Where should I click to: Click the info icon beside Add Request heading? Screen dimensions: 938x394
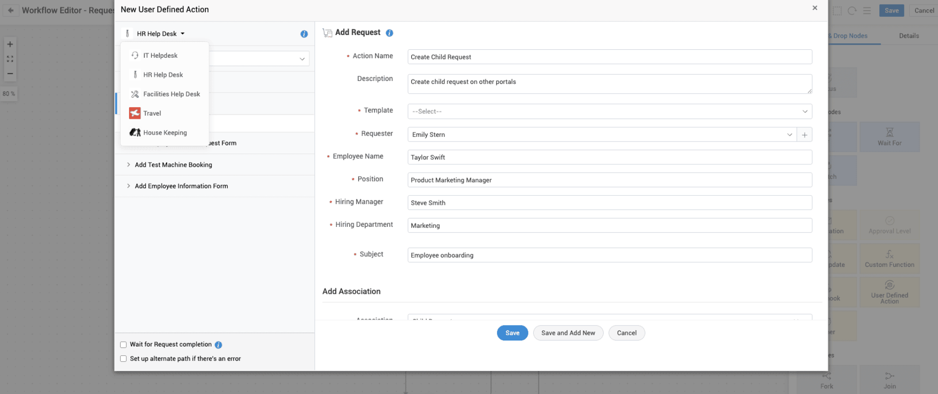[389, 33]
